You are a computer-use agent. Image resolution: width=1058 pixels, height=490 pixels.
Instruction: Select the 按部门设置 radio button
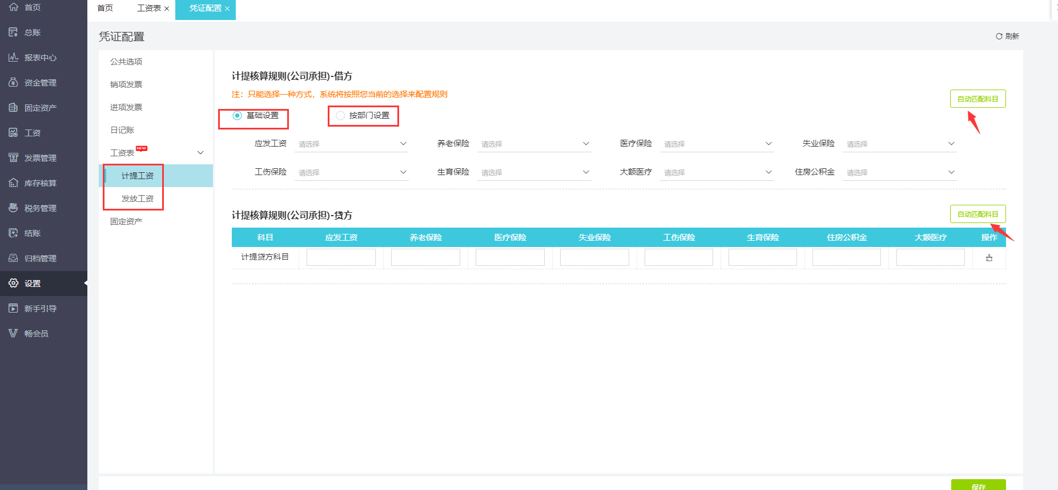(x=340, y=116)
